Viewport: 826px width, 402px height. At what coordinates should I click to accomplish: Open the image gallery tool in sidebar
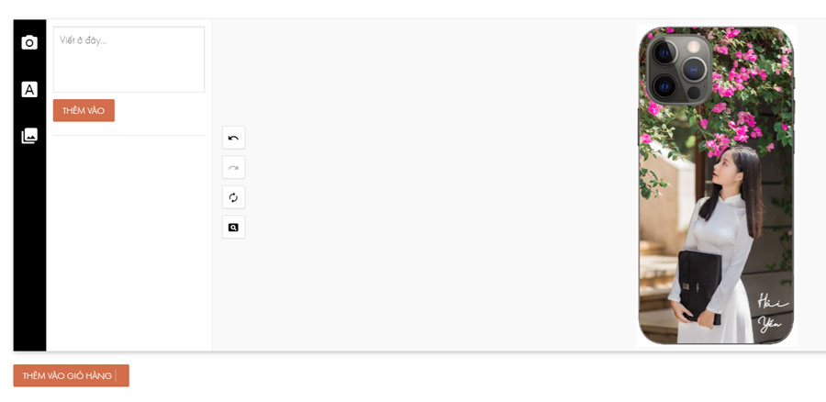pos(29,136)
